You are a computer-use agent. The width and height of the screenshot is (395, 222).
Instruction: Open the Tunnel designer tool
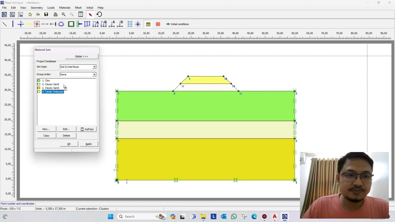61,24
